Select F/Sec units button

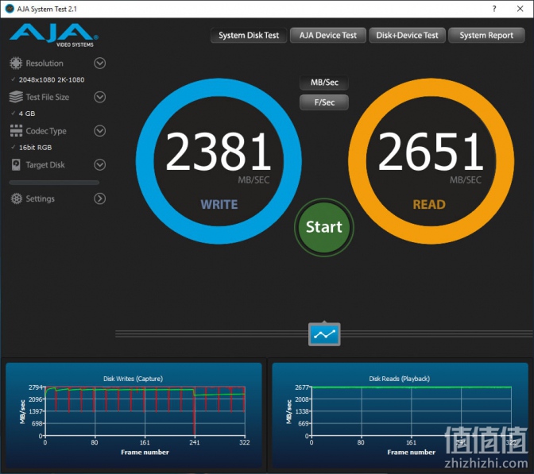324,102
